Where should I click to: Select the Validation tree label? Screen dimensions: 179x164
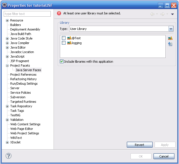point(17,120)
